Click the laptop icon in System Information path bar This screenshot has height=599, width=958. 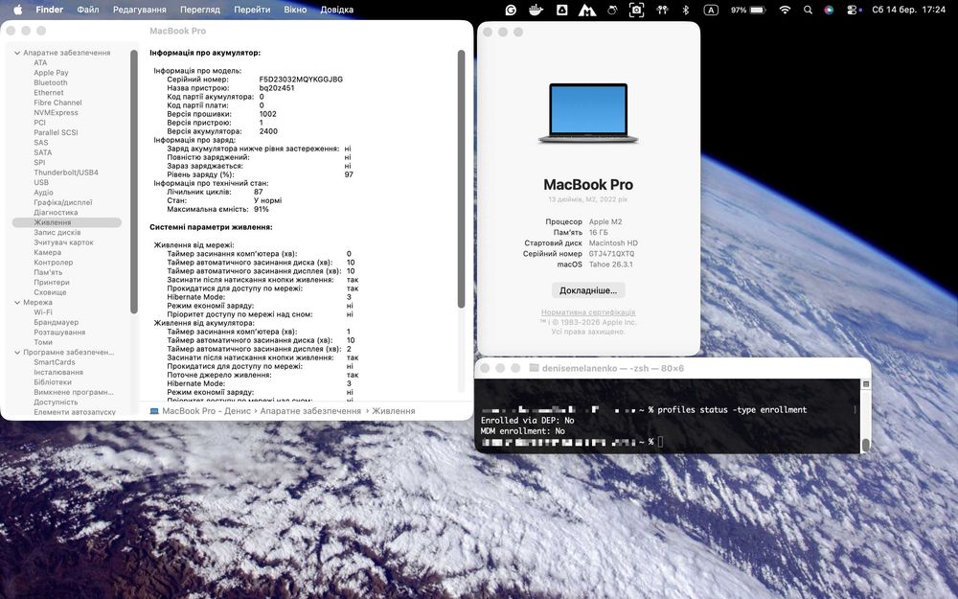(154, 411)
